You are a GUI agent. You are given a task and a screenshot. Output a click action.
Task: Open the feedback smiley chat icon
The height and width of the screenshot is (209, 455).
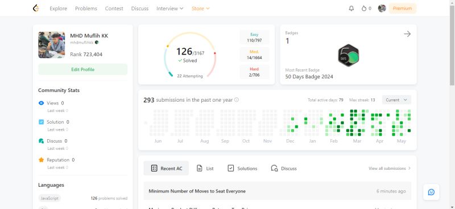(x=431, y=192)
